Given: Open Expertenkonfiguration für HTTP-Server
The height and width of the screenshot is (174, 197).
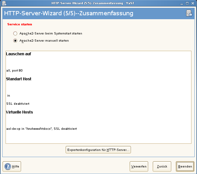Looking at the screenshot, I should click(x=98, y=150).
